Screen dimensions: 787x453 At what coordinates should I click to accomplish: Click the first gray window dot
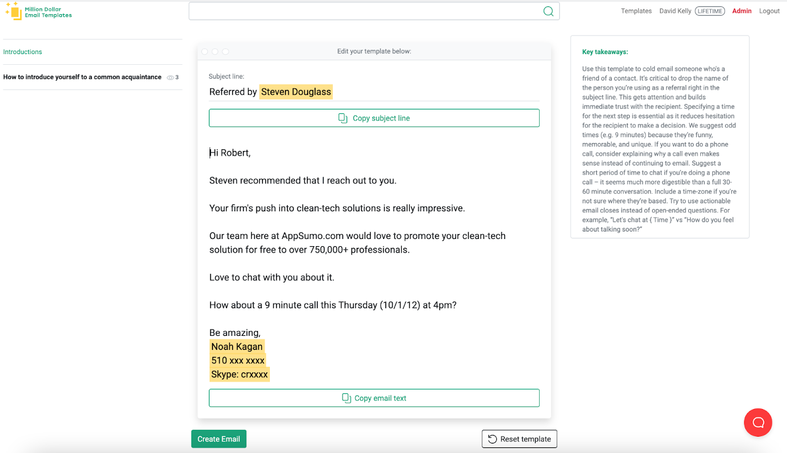tap(204, 52)
